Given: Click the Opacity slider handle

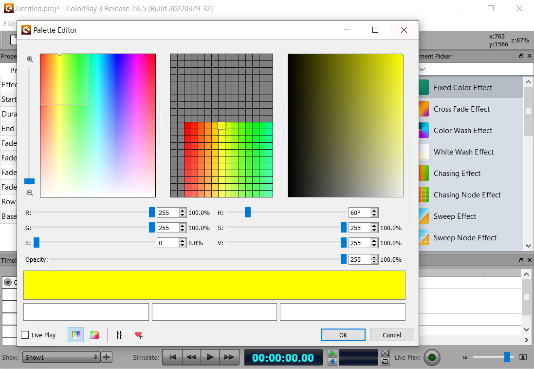Looking at the screenshot, I should tap(344, 259).
